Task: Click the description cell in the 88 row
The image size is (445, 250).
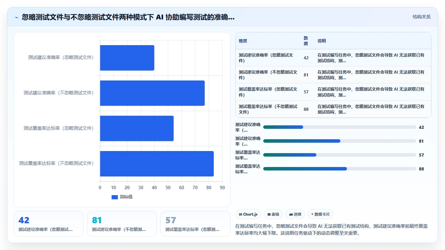Action: 371,109
